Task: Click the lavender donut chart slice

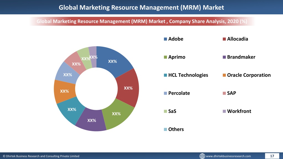Action: (93, 57)
